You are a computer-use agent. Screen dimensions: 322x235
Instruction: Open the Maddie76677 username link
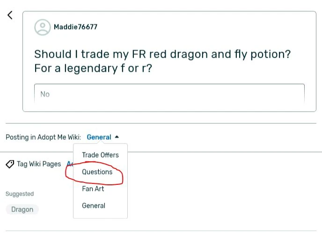75,27
